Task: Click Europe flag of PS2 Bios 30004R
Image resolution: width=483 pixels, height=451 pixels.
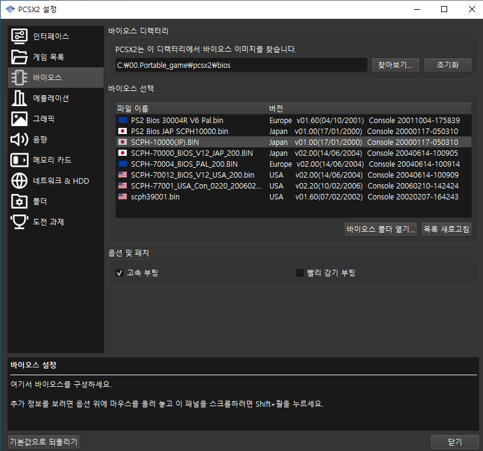Action: pos(123,120)
